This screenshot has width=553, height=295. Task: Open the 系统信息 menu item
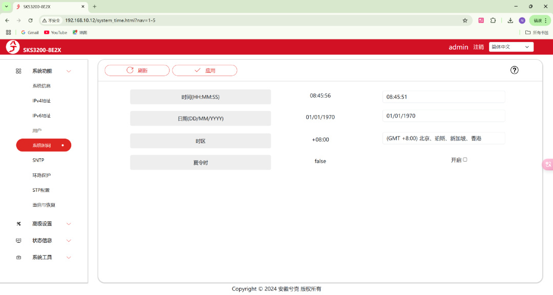coord(41,86)
